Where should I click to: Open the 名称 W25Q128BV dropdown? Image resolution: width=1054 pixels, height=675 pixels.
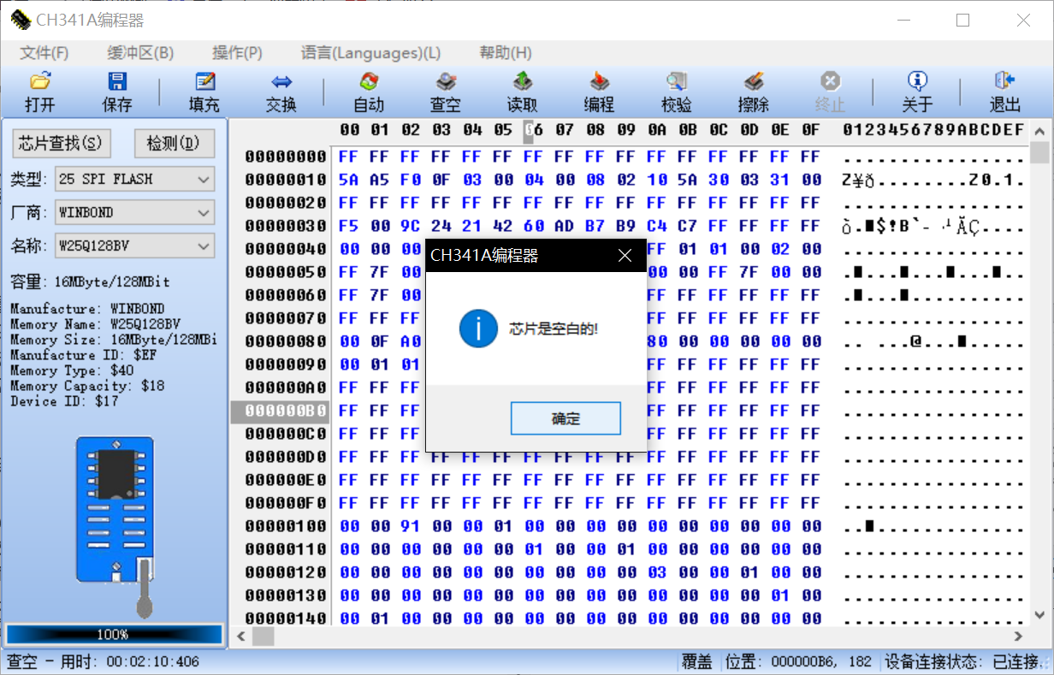pyautogui.click(x=134, y=246)
